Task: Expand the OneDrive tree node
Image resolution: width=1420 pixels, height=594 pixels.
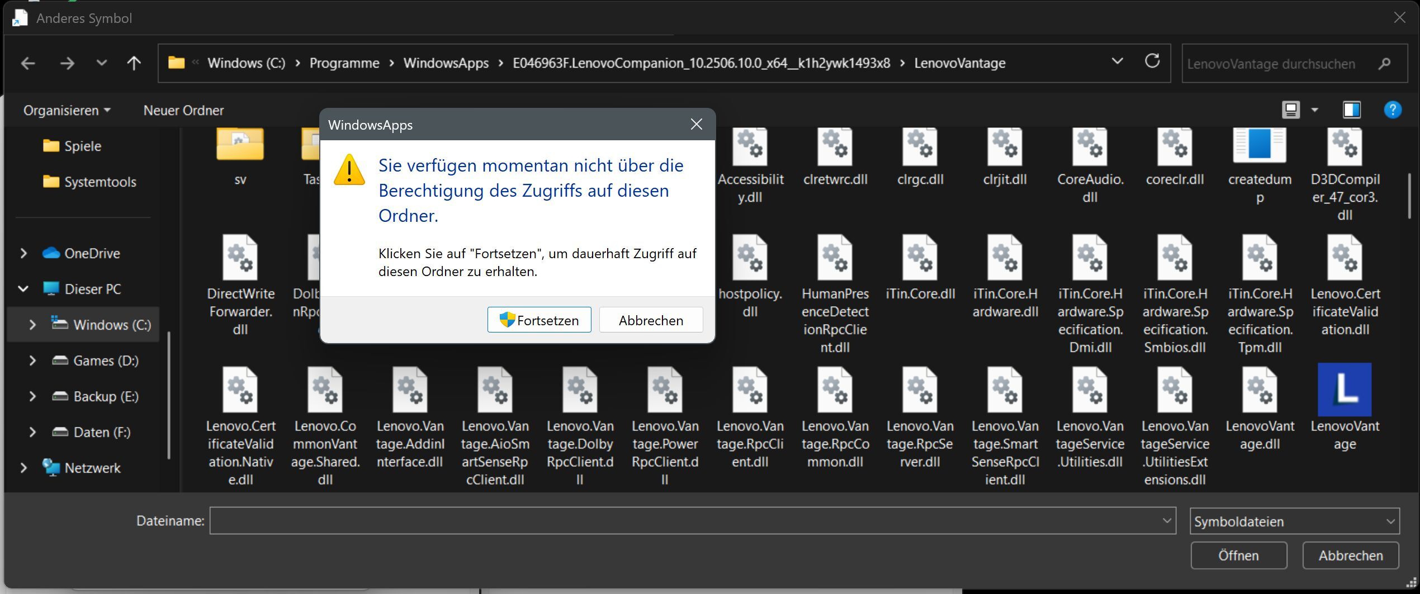Action: (x=23, y=254)
